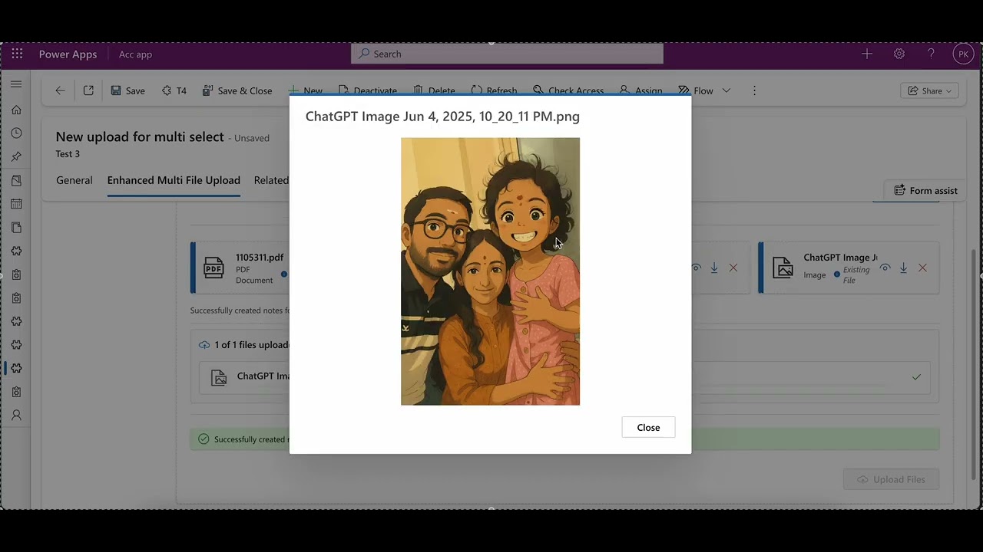Open the settings gear in the header
Viewport: 983px width, 552px height.
899,54
